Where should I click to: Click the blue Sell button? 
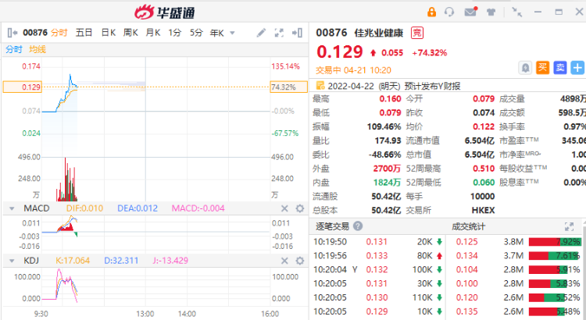[560, 68]
